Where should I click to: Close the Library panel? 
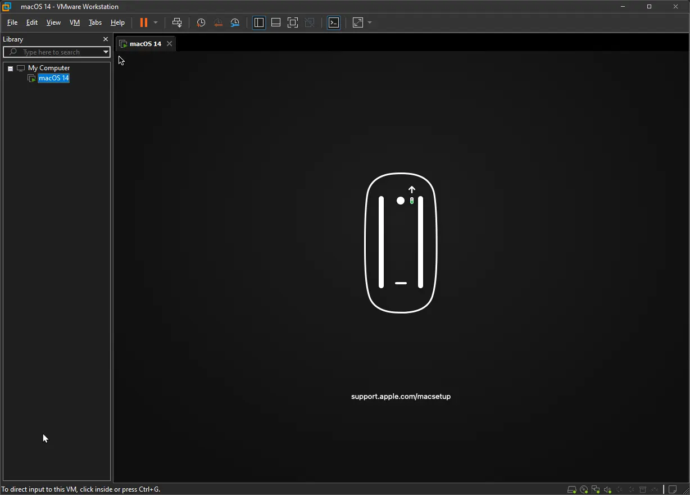coord(105,39)
